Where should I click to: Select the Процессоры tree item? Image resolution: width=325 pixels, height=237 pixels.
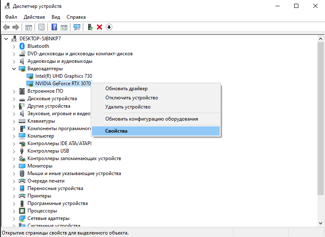pos(43,211)
